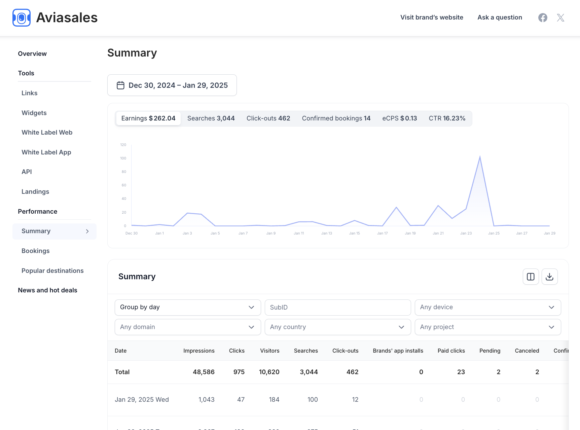Open Landings in sidebar
Screen dimensions: 580x430
click(35, 192)
